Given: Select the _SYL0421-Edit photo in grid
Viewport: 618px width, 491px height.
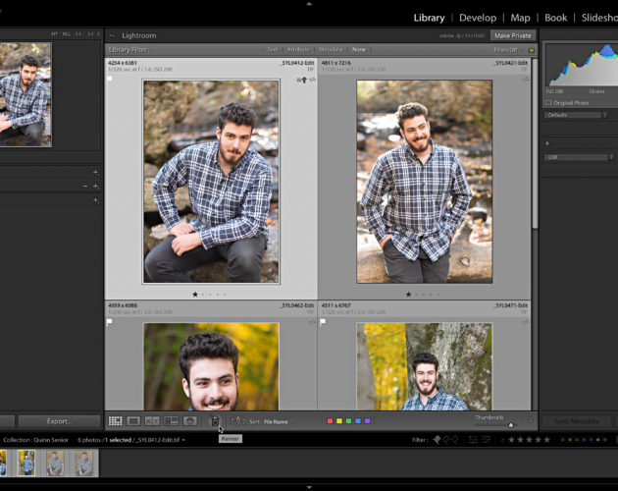Looking at the screenshot, I should 425,182.
